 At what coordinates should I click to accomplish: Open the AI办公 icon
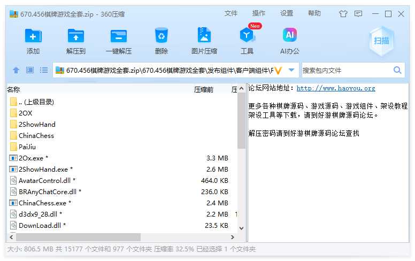pos(289,35)
